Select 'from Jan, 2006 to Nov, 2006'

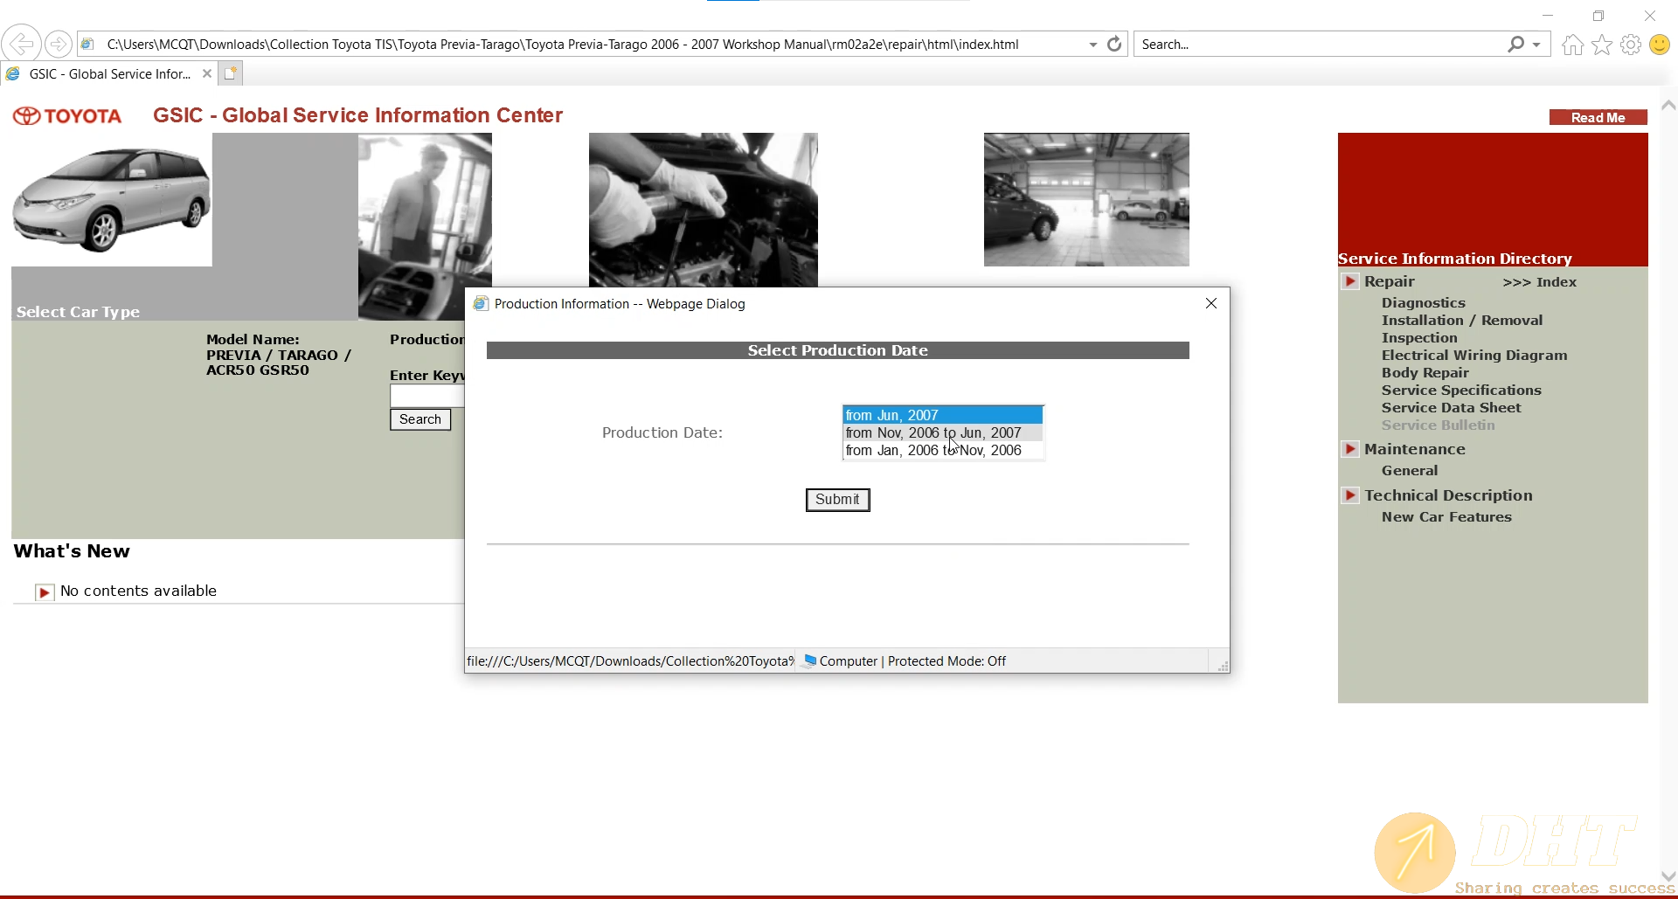tap(933, 451)
